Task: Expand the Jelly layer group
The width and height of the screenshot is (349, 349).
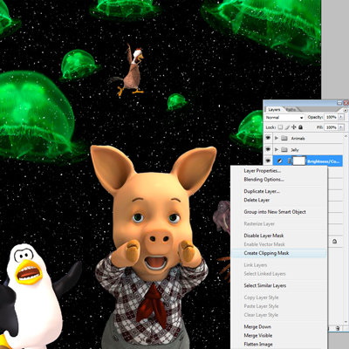Action: [x=277, y=149]
